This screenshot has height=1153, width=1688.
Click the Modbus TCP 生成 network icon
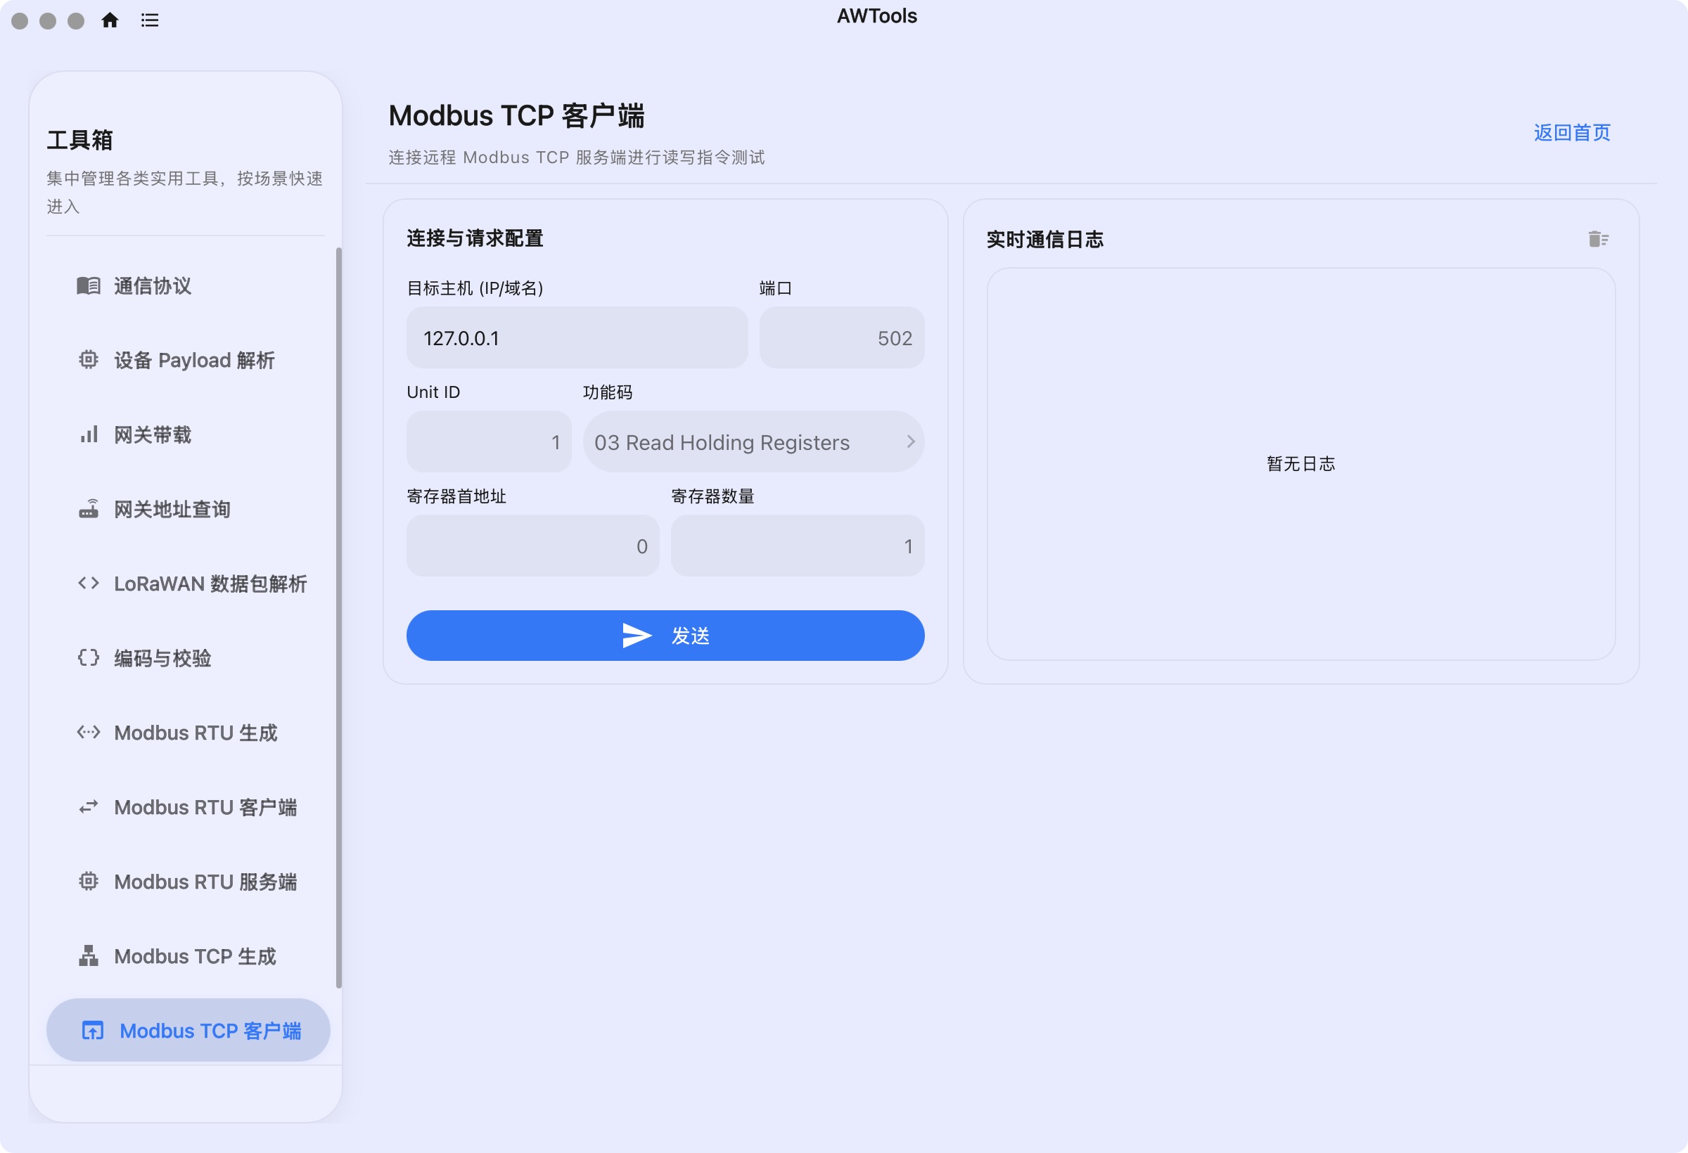pyautogui.click(x=89, y=956)
